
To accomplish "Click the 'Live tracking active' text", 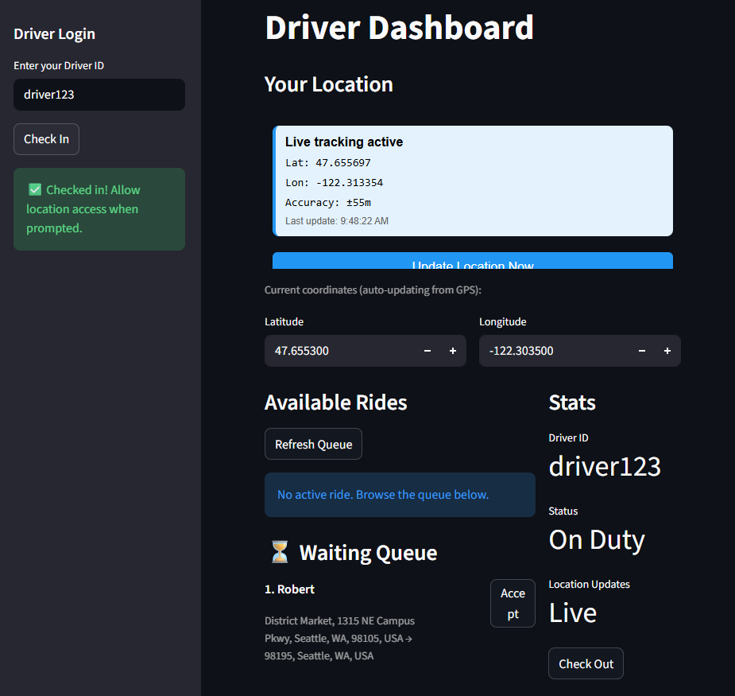I will pyautogui.click(x=344, y=142).
